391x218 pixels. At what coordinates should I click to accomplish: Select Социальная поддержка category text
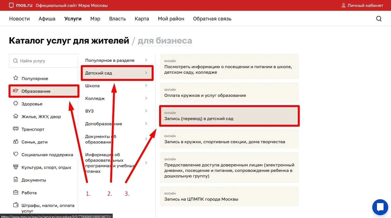coord(47,155)
